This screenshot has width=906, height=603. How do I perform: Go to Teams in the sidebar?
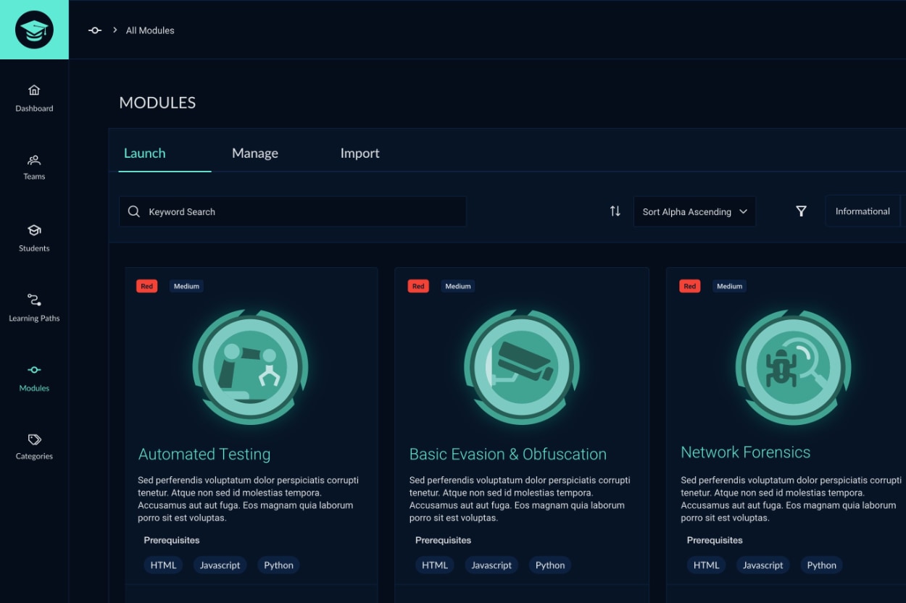34,166
